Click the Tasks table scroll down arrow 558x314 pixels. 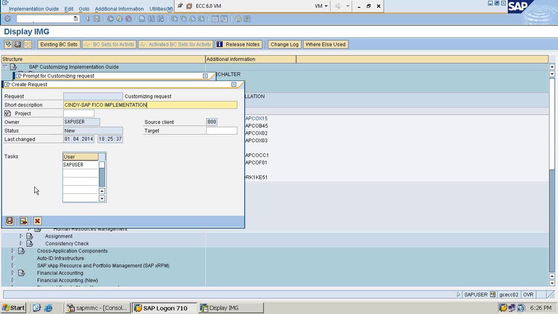(102, 198)
